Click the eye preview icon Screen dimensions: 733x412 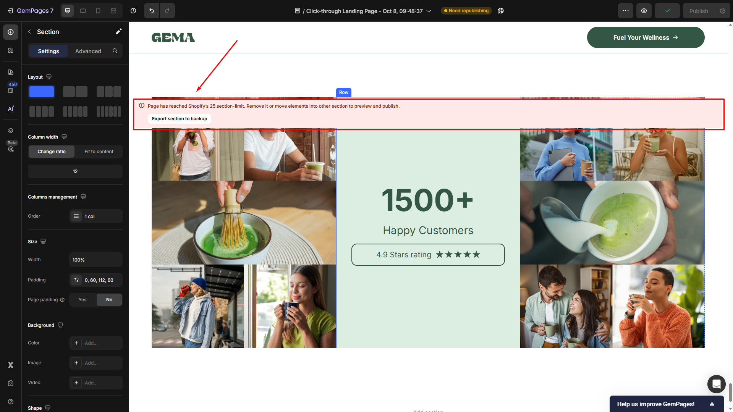point(644,11)
